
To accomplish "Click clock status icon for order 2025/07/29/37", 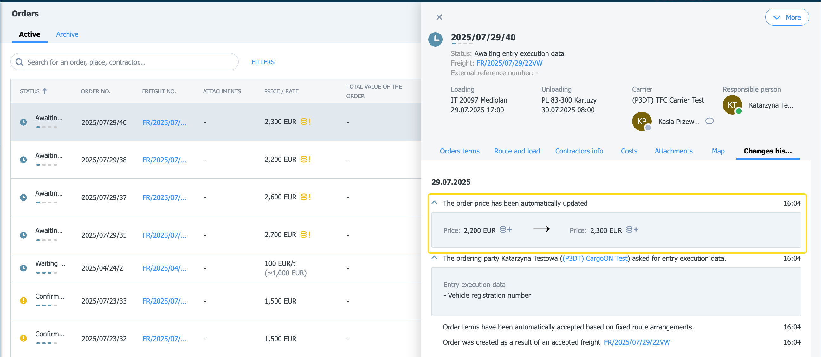I will coord(23,197).
